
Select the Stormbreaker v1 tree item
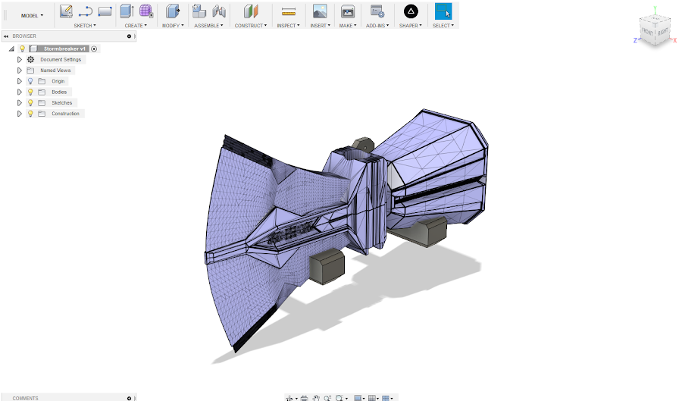(x=64, y=49)
